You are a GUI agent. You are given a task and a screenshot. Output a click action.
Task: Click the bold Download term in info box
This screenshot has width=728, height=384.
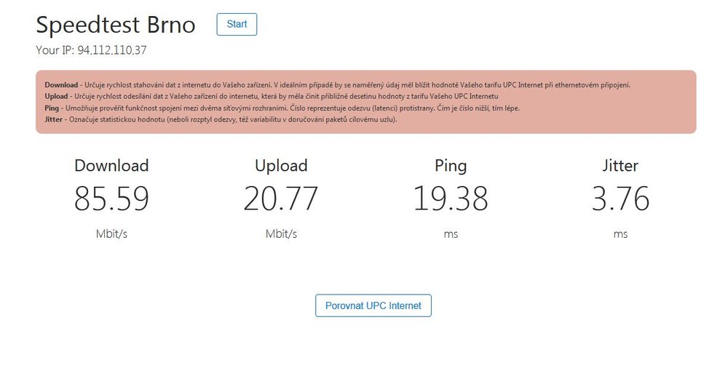(61, 85)
